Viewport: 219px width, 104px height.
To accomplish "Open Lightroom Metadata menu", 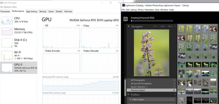I will (149, 10).
